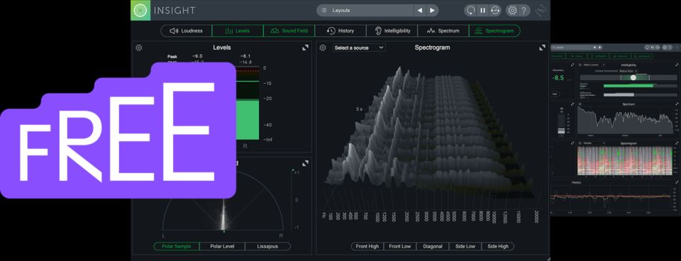Toggle the Sound Field module

pos(289,30)
